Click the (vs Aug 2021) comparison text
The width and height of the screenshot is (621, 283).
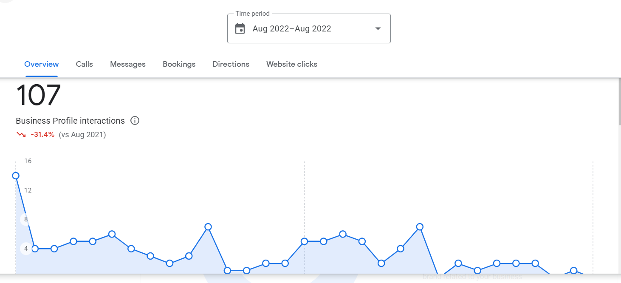[82, 135]
